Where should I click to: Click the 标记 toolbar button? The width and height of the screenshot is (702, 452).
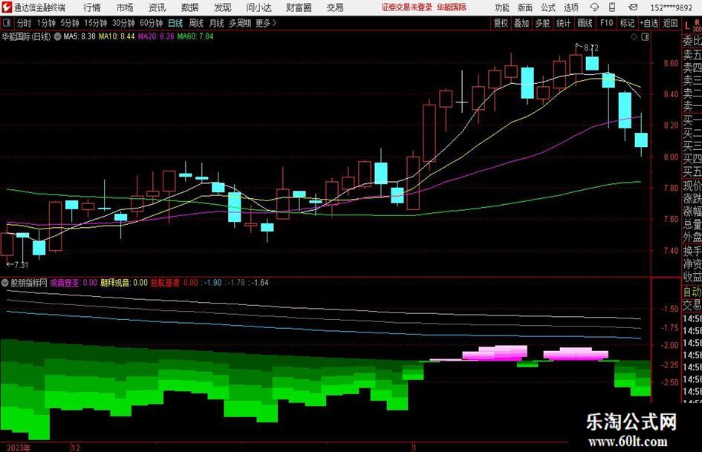(x=627, y=23)
